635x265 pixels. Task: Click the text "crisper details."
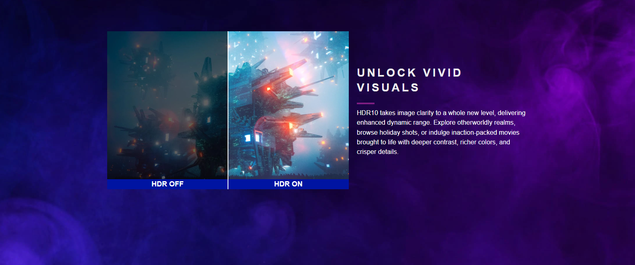[x=377, y=152]
